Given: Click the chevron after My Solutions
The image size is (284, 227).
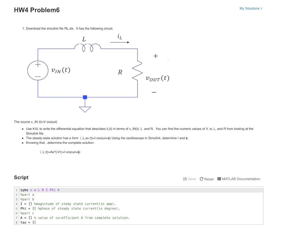Looking at the screenshot, I should [261, 8].
